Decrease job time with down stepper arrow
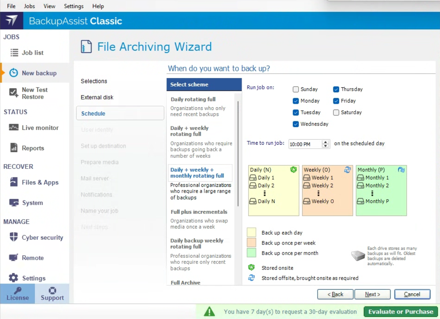Image resolution: width=440 pixels, height=319 pixels. coord(326,146)
